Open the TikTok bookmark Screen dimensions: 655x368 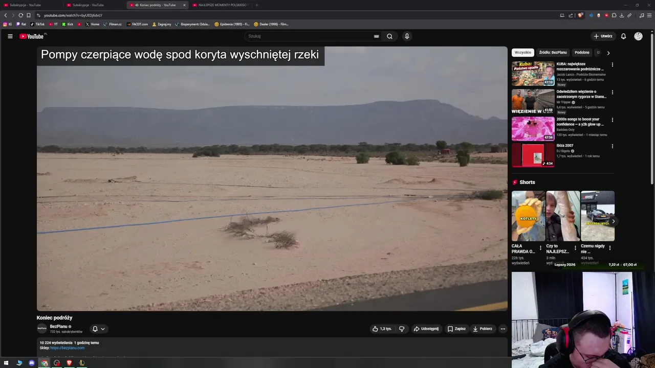(x=37, y=24)
